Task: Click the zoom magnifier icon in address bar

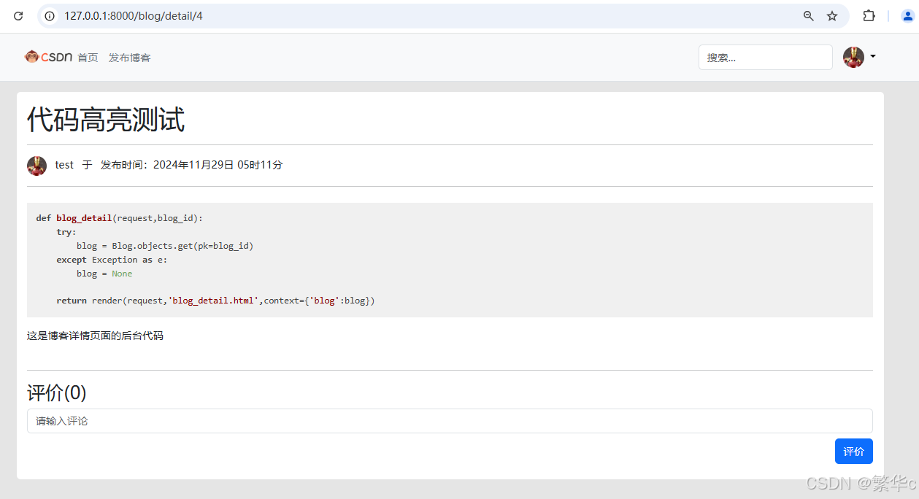Action: [808, 15]
